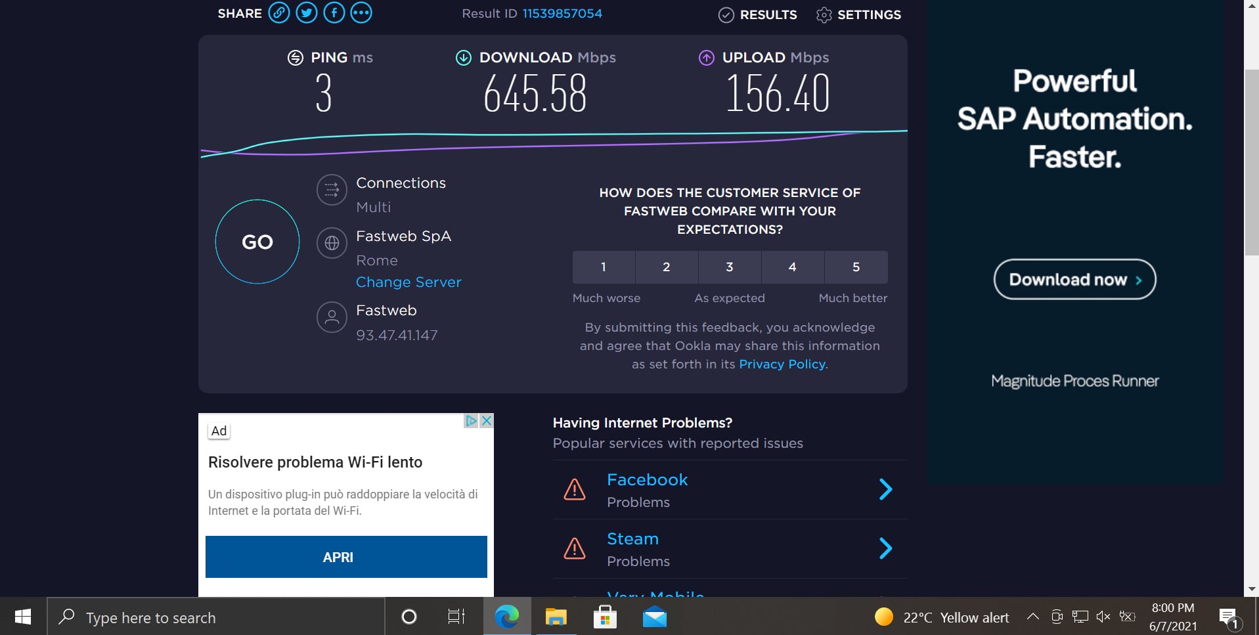Close the Wi-Fi ad with X icon
Image resolution: width=1259 pixels, height=635 pixels.
[x=487, y=421]
